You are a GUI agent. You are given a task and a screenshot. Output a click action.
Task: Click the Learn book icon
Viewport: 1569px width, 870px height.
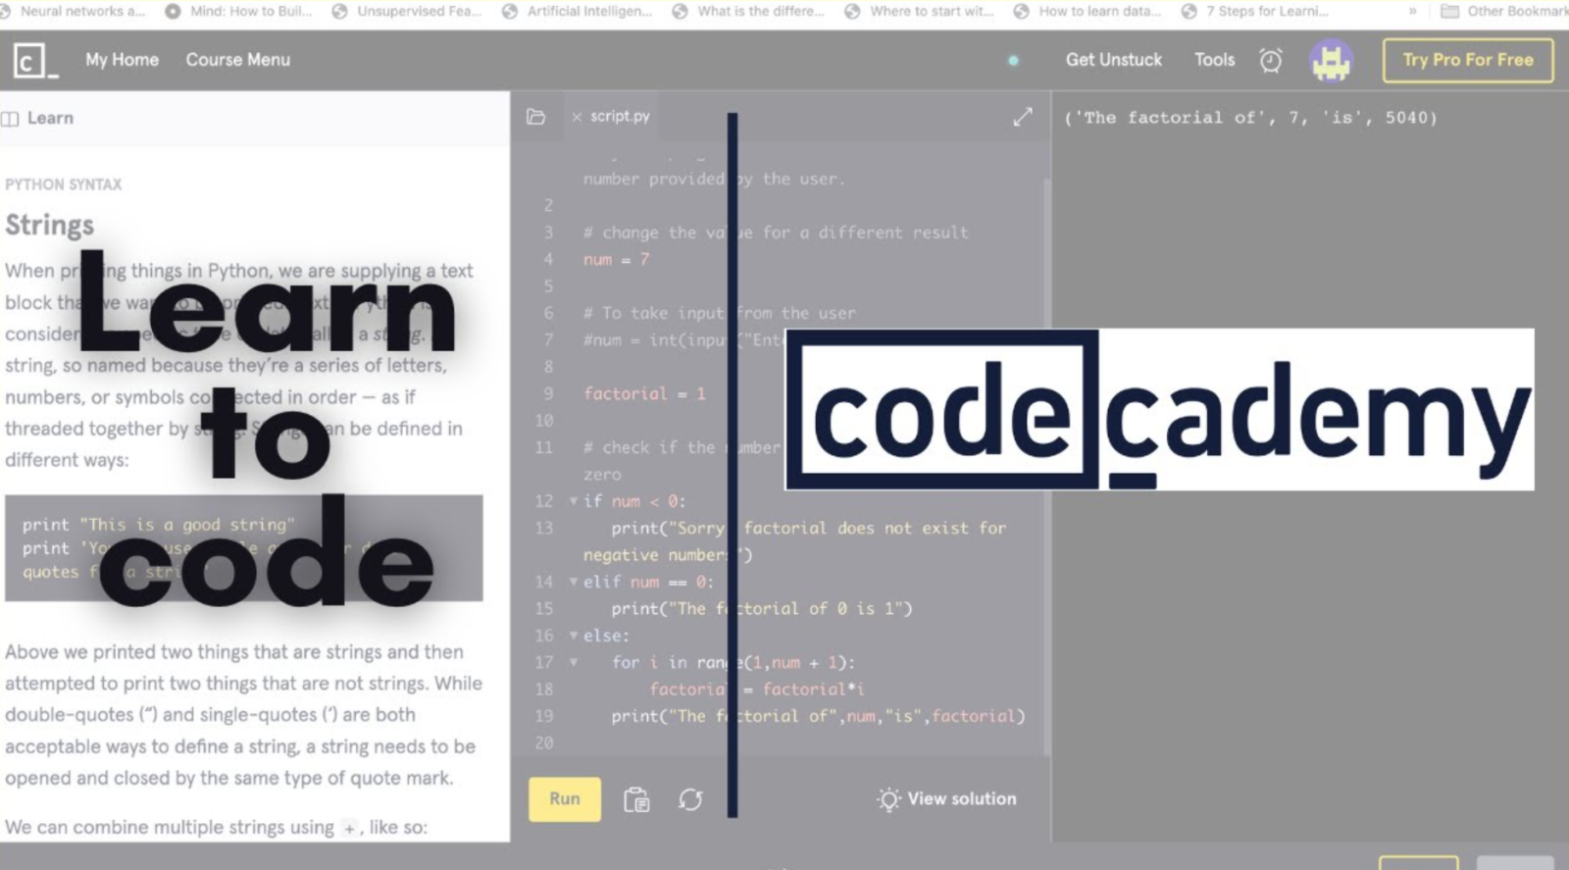pos(10,119)
